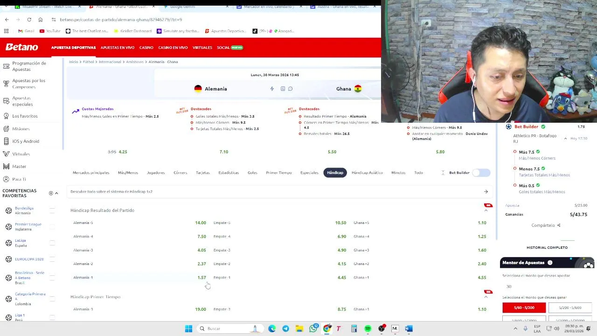This screenshot has width=597, height=336.
Task: Open Bundesliga Alemania competition
Action: (x=24, y=210)
